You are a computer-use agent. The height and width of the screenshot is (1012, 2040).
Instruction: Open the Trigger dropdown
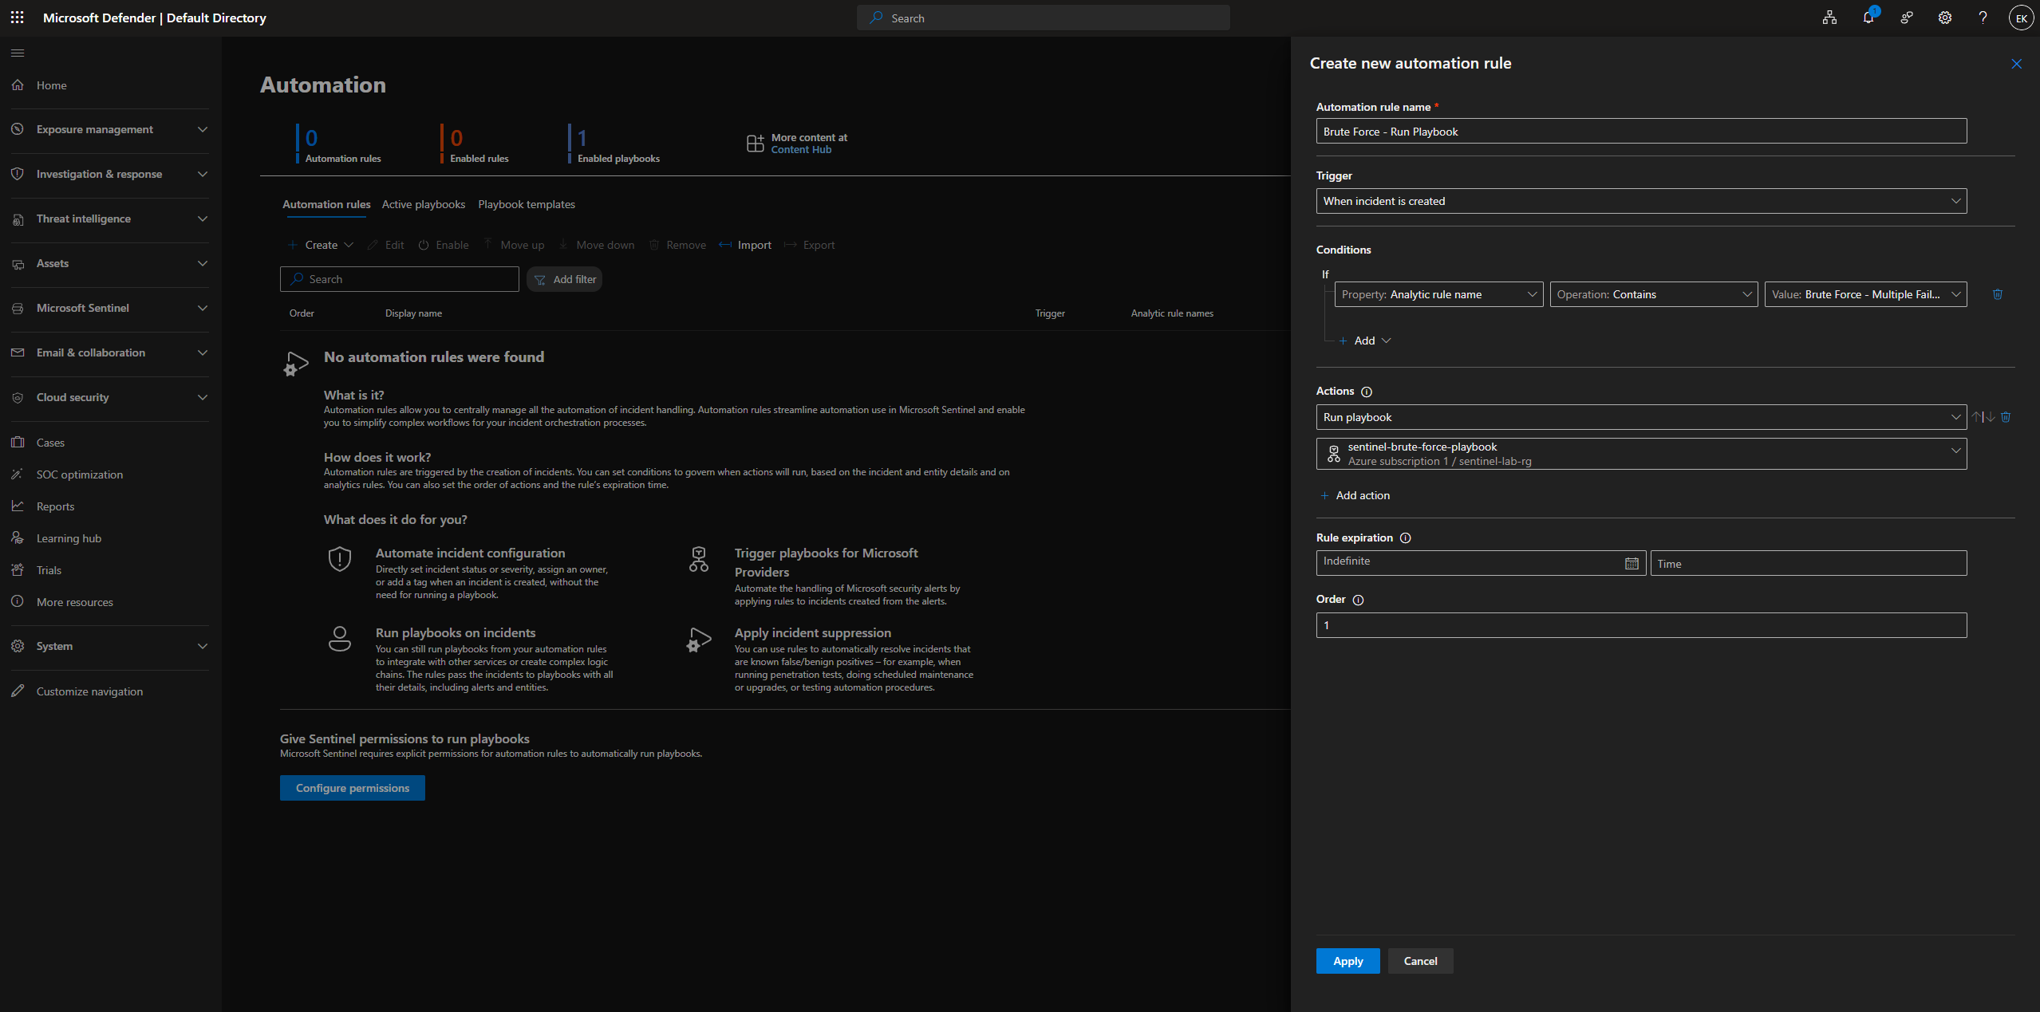coord(1641,201)
